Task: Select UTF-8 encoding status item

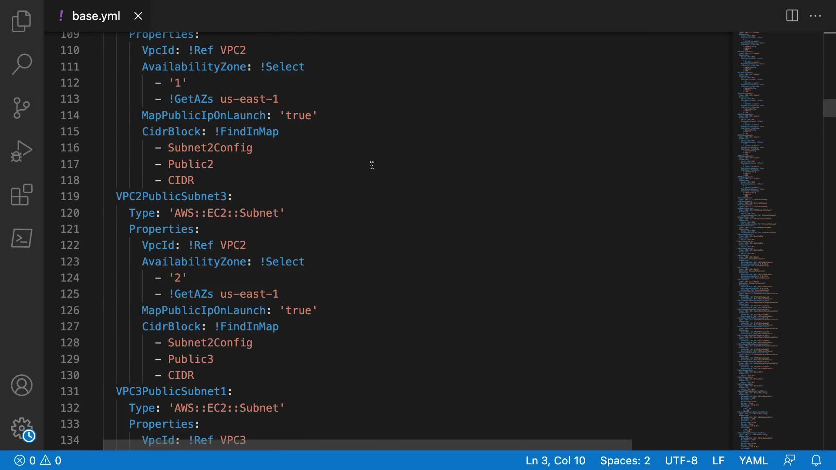Action: point(681,460)
